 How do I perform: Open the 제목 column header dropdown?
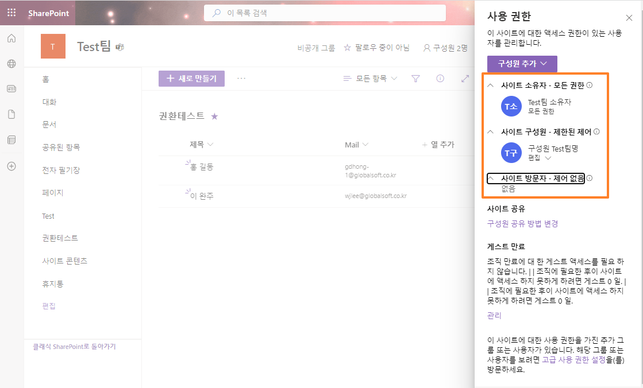pos(201,145)
